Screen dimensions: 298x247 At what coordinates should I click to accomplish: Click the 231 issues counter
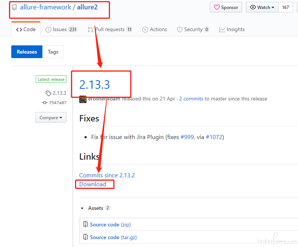pos(73,30)
